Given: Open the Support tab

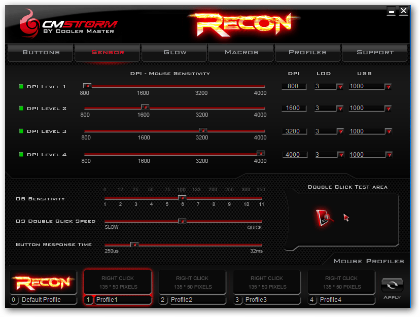Looking at the screenshot, I should tap(375, 52).
